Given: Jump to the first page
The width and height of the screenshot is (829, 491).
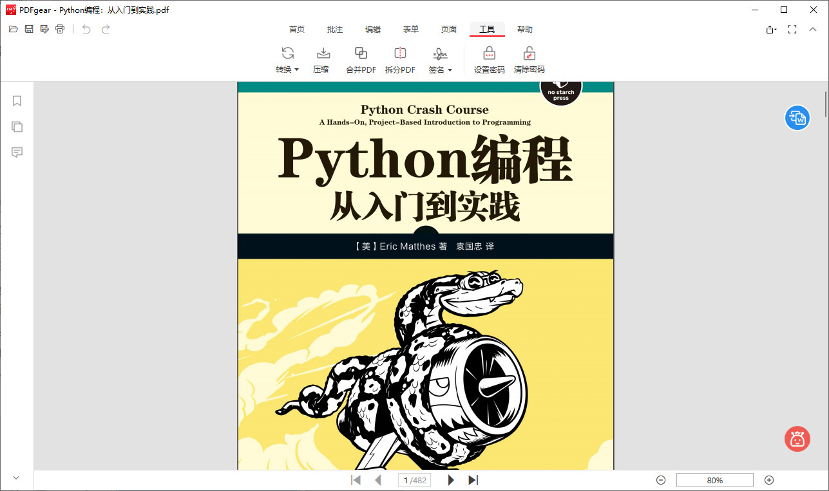Looking at the screenshot, I should point(356,480).
